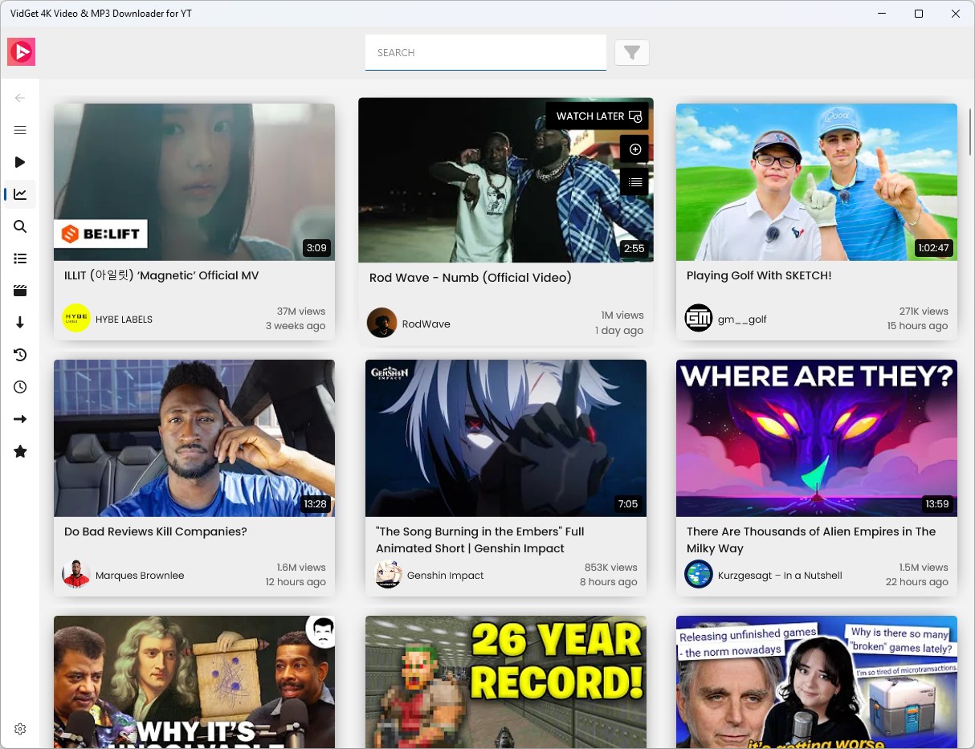Select the trending chart icon in sidebar
This screenshot has width=975, height=749.
point(20,194)
